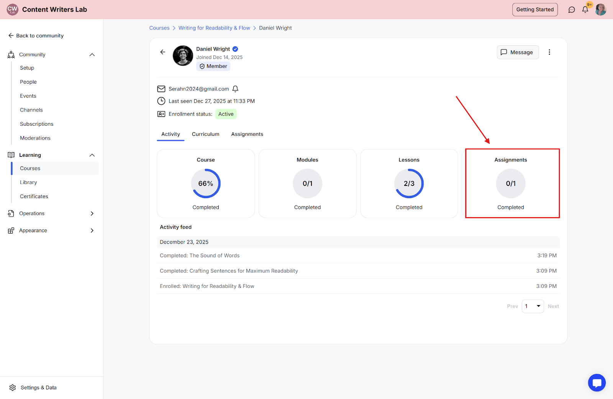Click the envelope icon next to email

pyautogui.click(x=161, y=89)
